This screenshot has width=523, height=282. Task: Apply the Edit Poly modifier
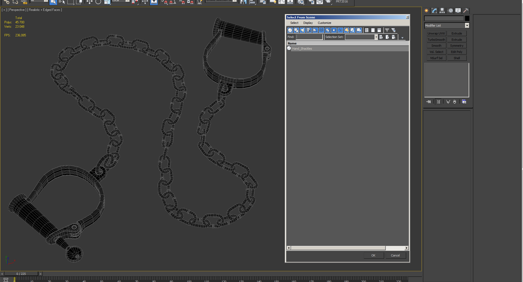457,52
